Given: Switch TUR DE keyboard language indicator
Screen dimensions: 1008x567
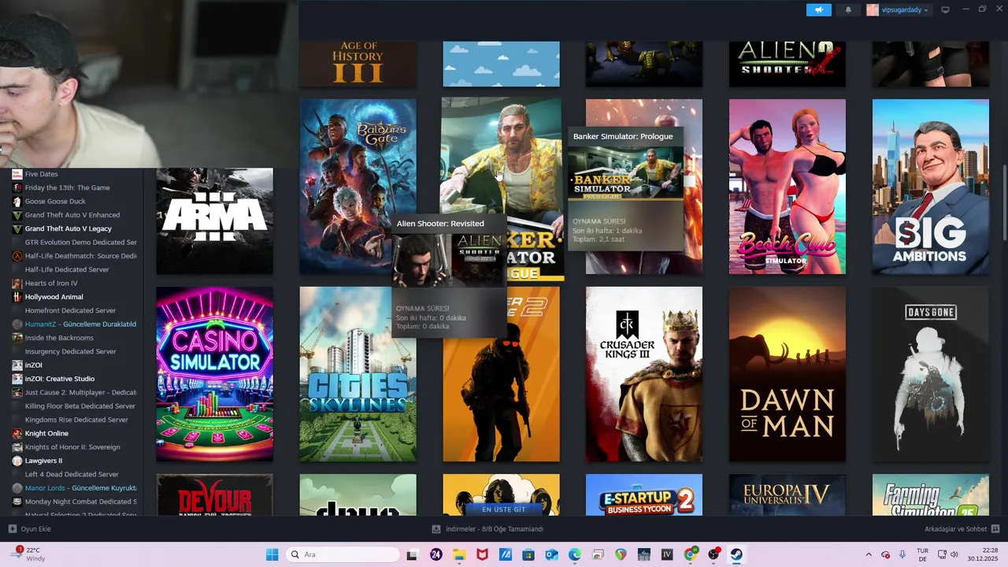Looking at the screenshot, I should 922,554.
